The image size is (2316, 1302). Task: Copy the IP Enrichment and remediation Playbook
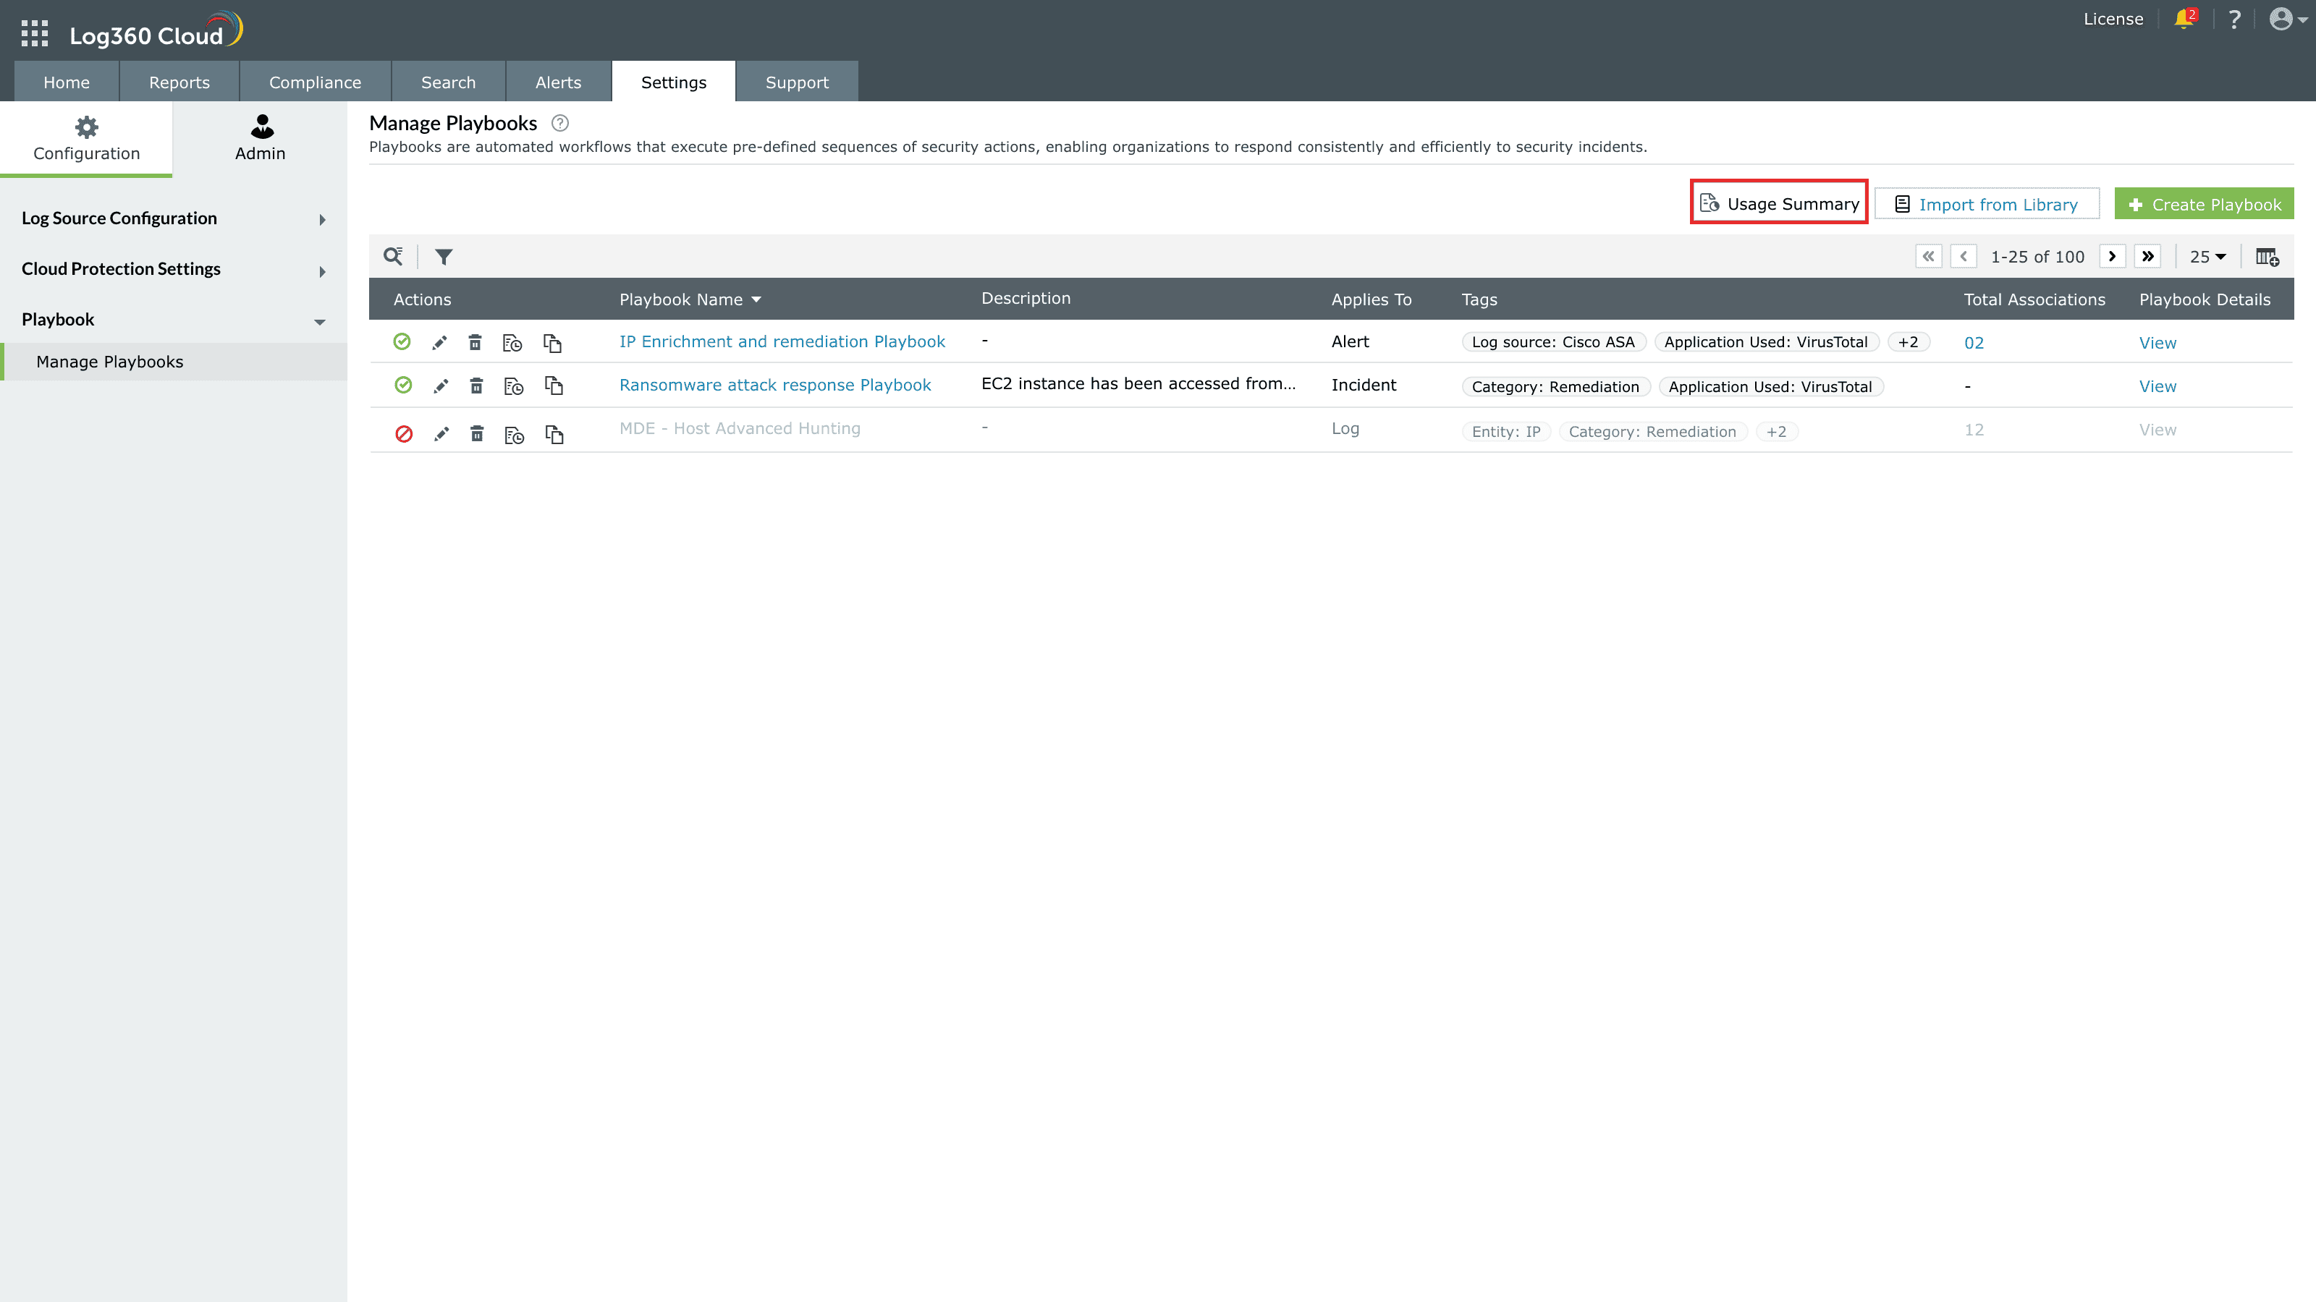point(553,342)
